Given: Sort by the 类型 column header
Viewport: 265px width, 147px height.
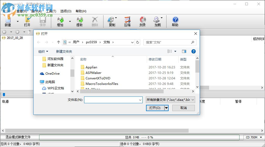Looking at the screenshot, I should click(x=183, y=59).
